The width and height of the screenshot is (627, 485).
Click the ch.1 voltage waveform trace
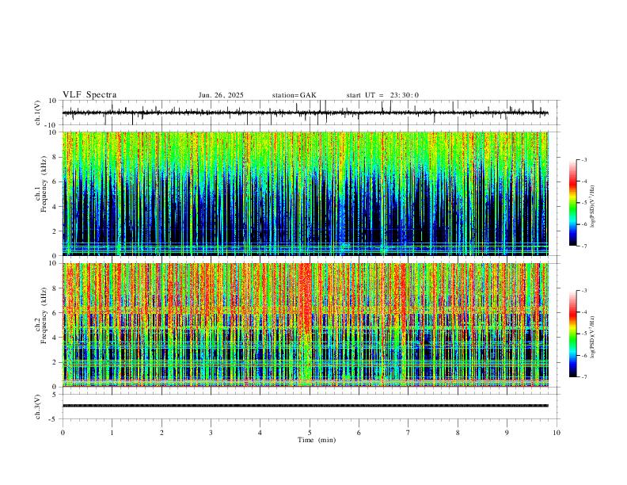pos(305,113)
